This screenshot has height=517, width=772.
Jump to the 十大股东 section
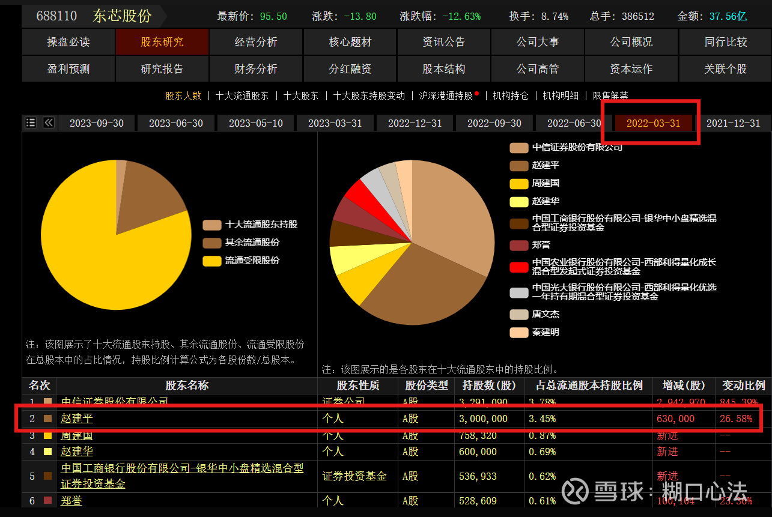[x=301, y=95]
